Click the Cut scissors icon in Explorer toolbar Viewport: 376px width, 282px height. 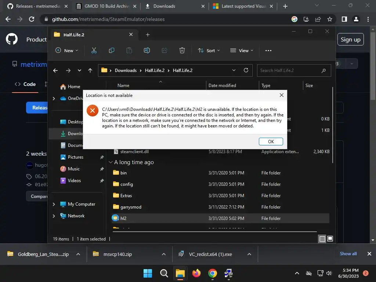[94, 50]
